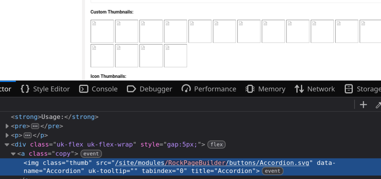This screenshot has height=179, width=381.
Task: Click the Network arrows icon
Action: (x=299, y=89)
